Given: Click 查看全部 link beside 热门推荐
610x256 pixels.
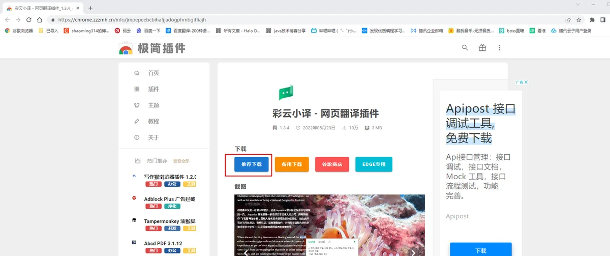Looking at the screenshot, I should (181, 161).
